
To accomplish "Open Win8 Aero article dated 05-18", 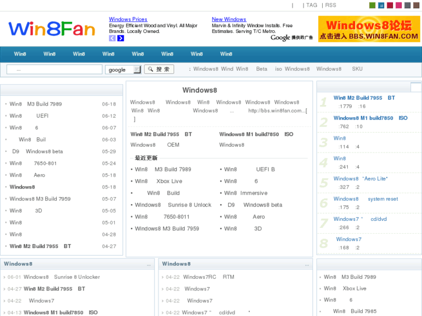I will click(x=27, y=175).
